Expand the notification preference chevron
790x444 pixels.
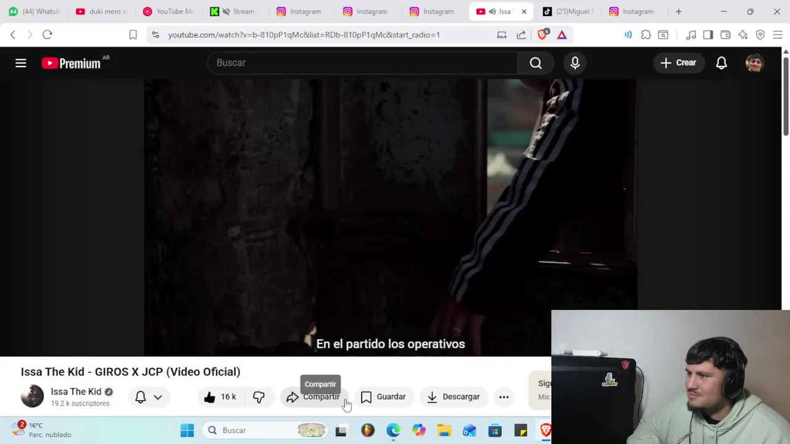158,398
